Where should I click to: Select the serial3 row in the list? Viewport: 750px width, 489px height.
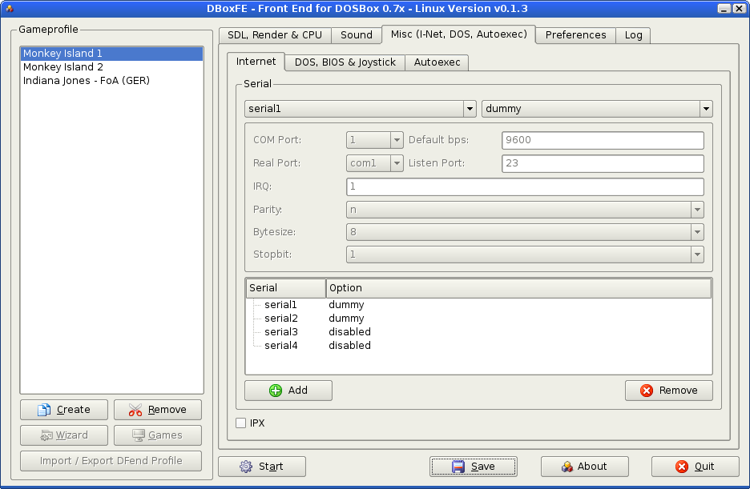point(281,332)
